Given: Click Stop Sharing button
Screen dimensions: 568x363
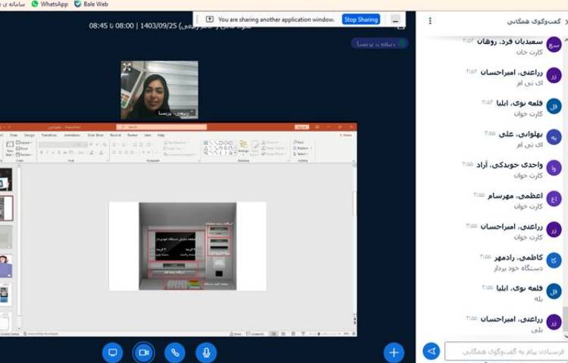Looking at the screenshot, I should (x=360, y=20).
